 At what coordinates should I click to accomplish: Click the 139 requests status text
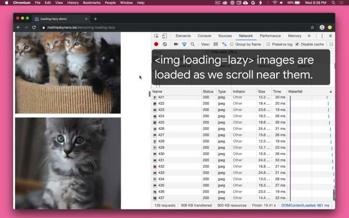pos(165,205)
